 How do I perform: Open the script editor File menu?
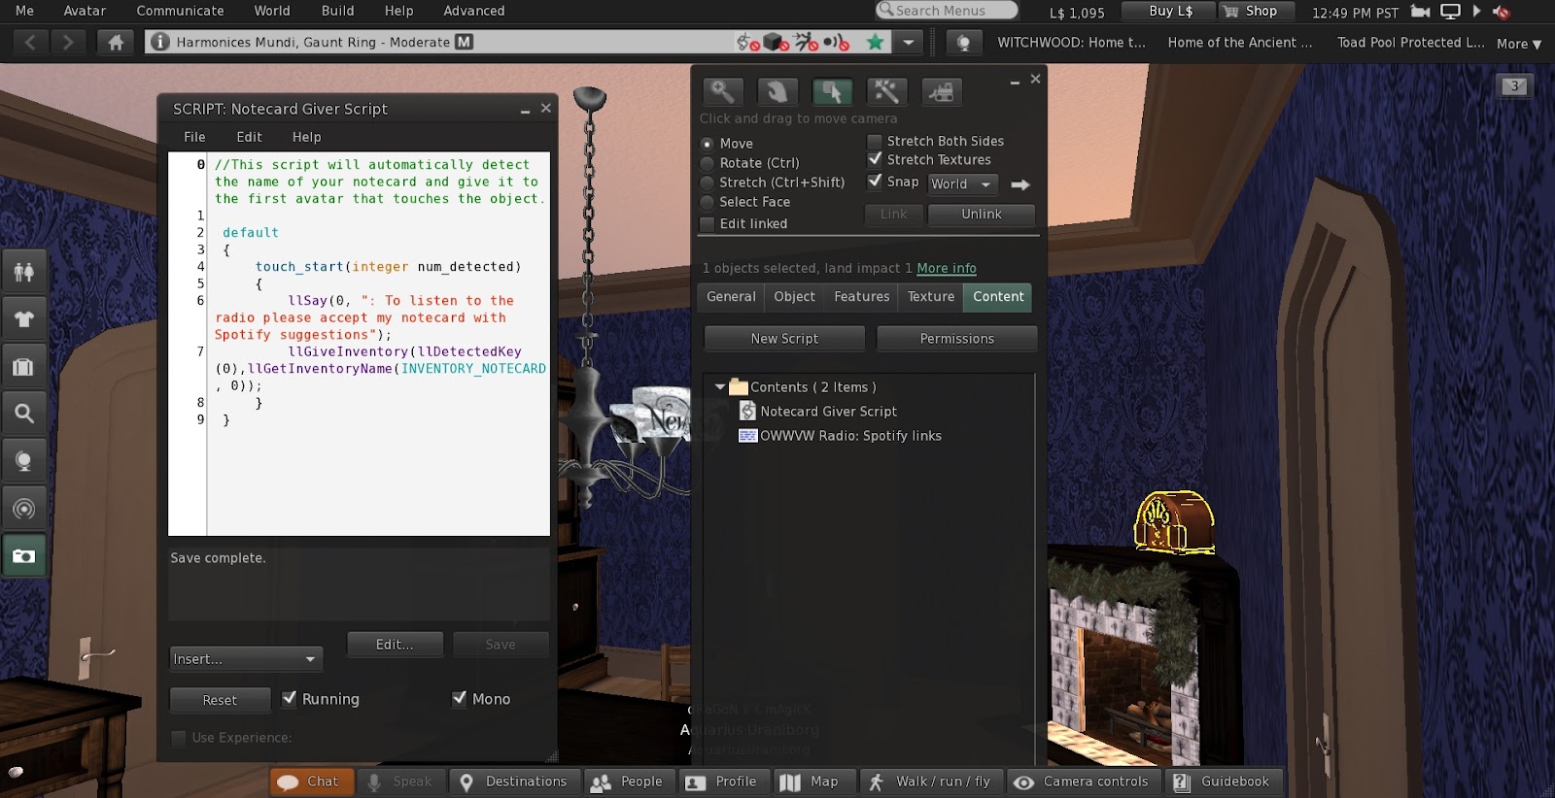point(194,137)
